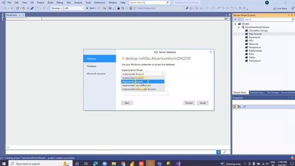
Task: Click the Connect button in dialog
Action: click(189, 103)
